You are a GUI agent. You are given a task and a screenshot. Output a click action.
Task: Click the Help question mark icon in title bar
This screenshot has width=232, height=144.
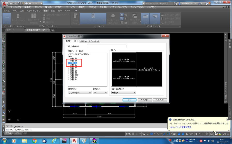206,3
